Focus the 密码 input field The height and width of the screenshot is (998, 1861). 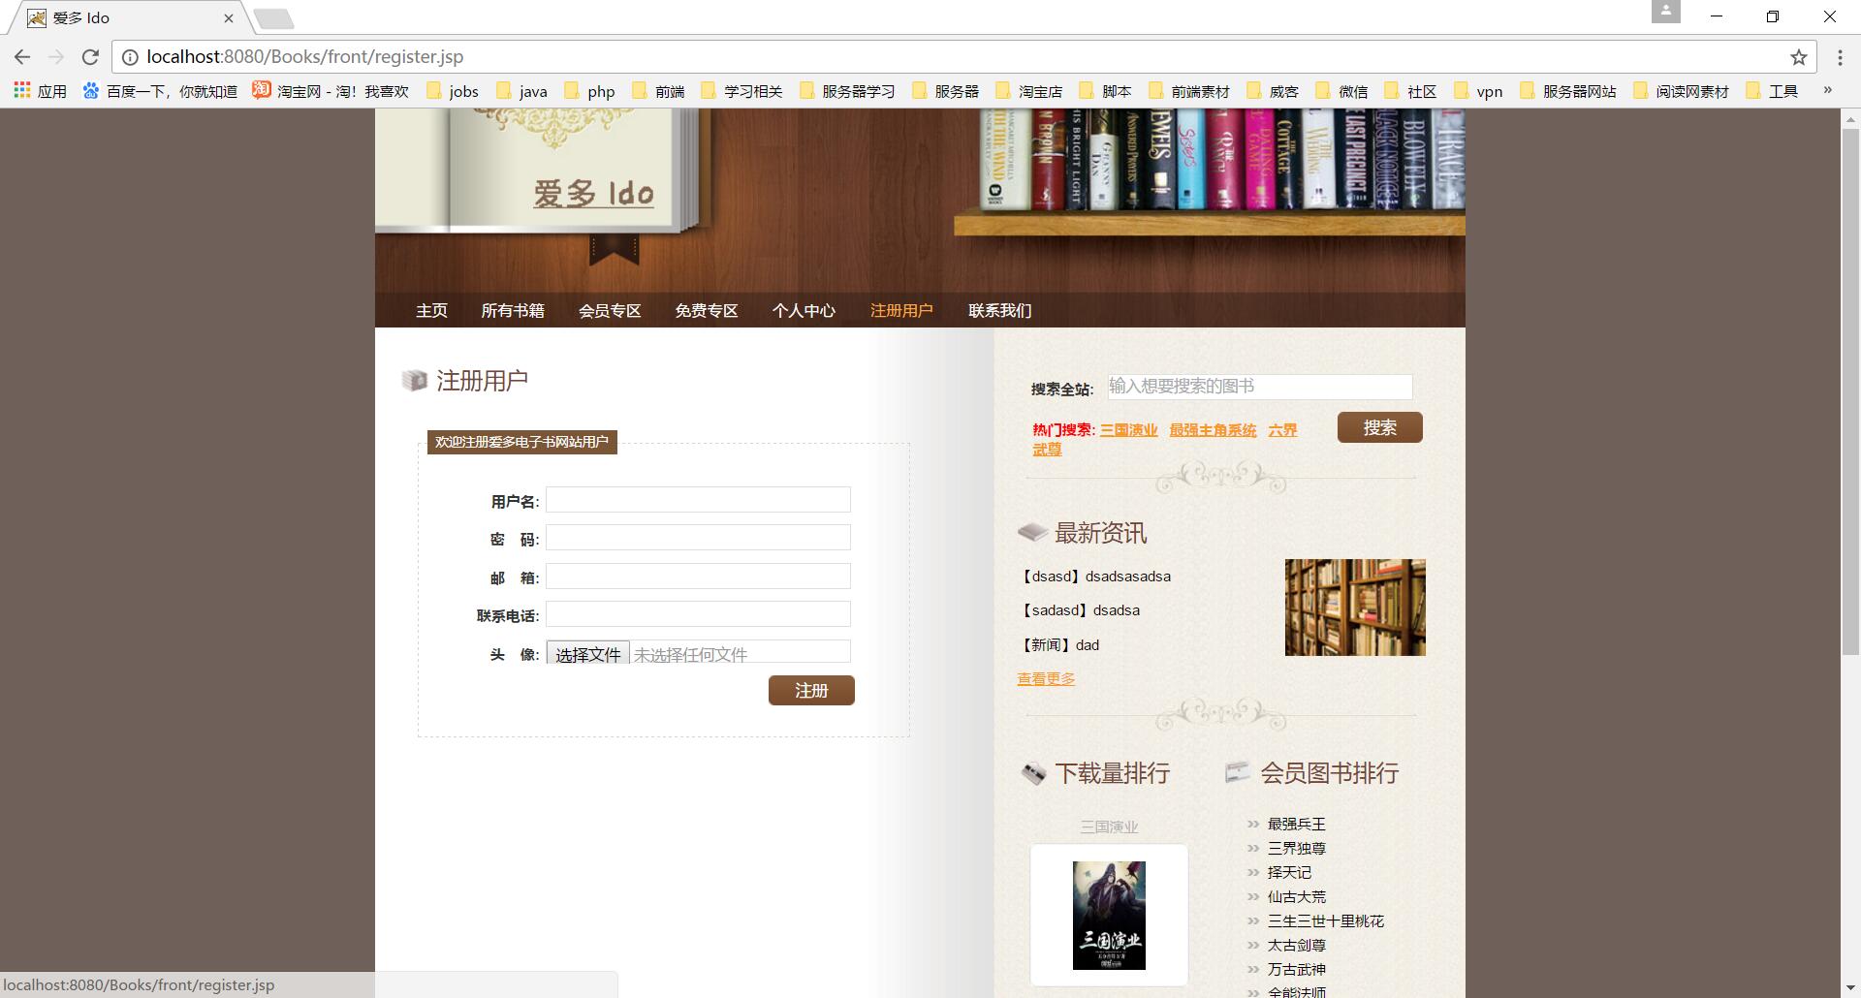pos(698,538)
